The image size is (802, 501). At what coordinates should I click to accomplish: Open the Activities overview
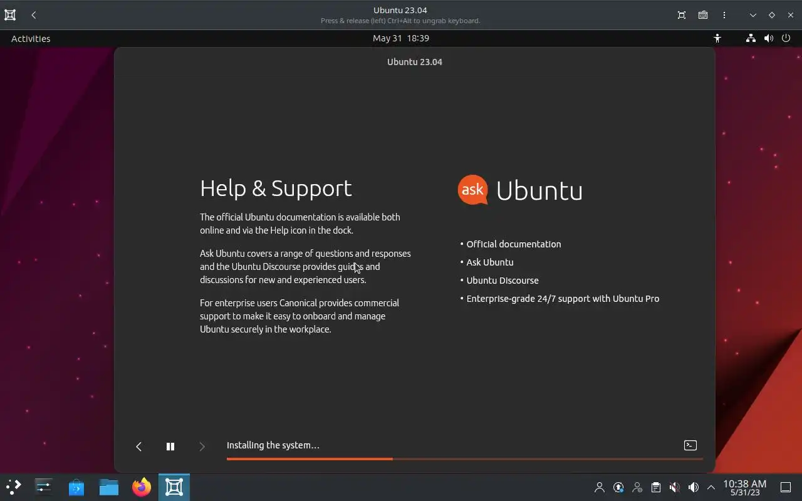31,38
